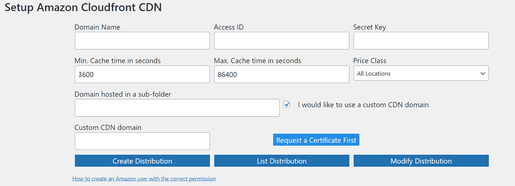Click the Modify Distribution button
Viewport: 515px width, 186px height.
[421, 161]
